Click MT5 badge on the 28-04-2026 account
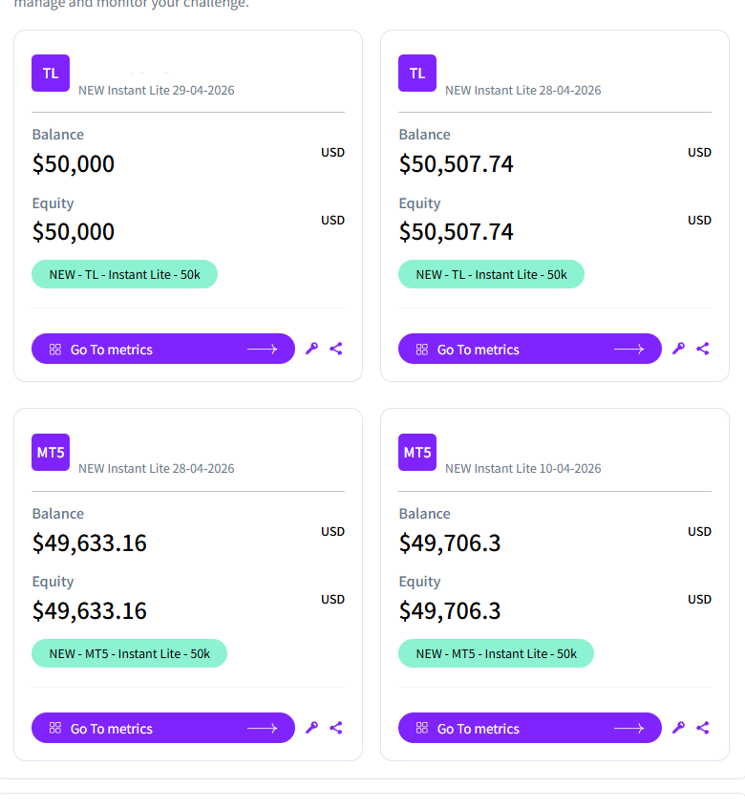Screen dimensions: 745x808 (51, 453)
